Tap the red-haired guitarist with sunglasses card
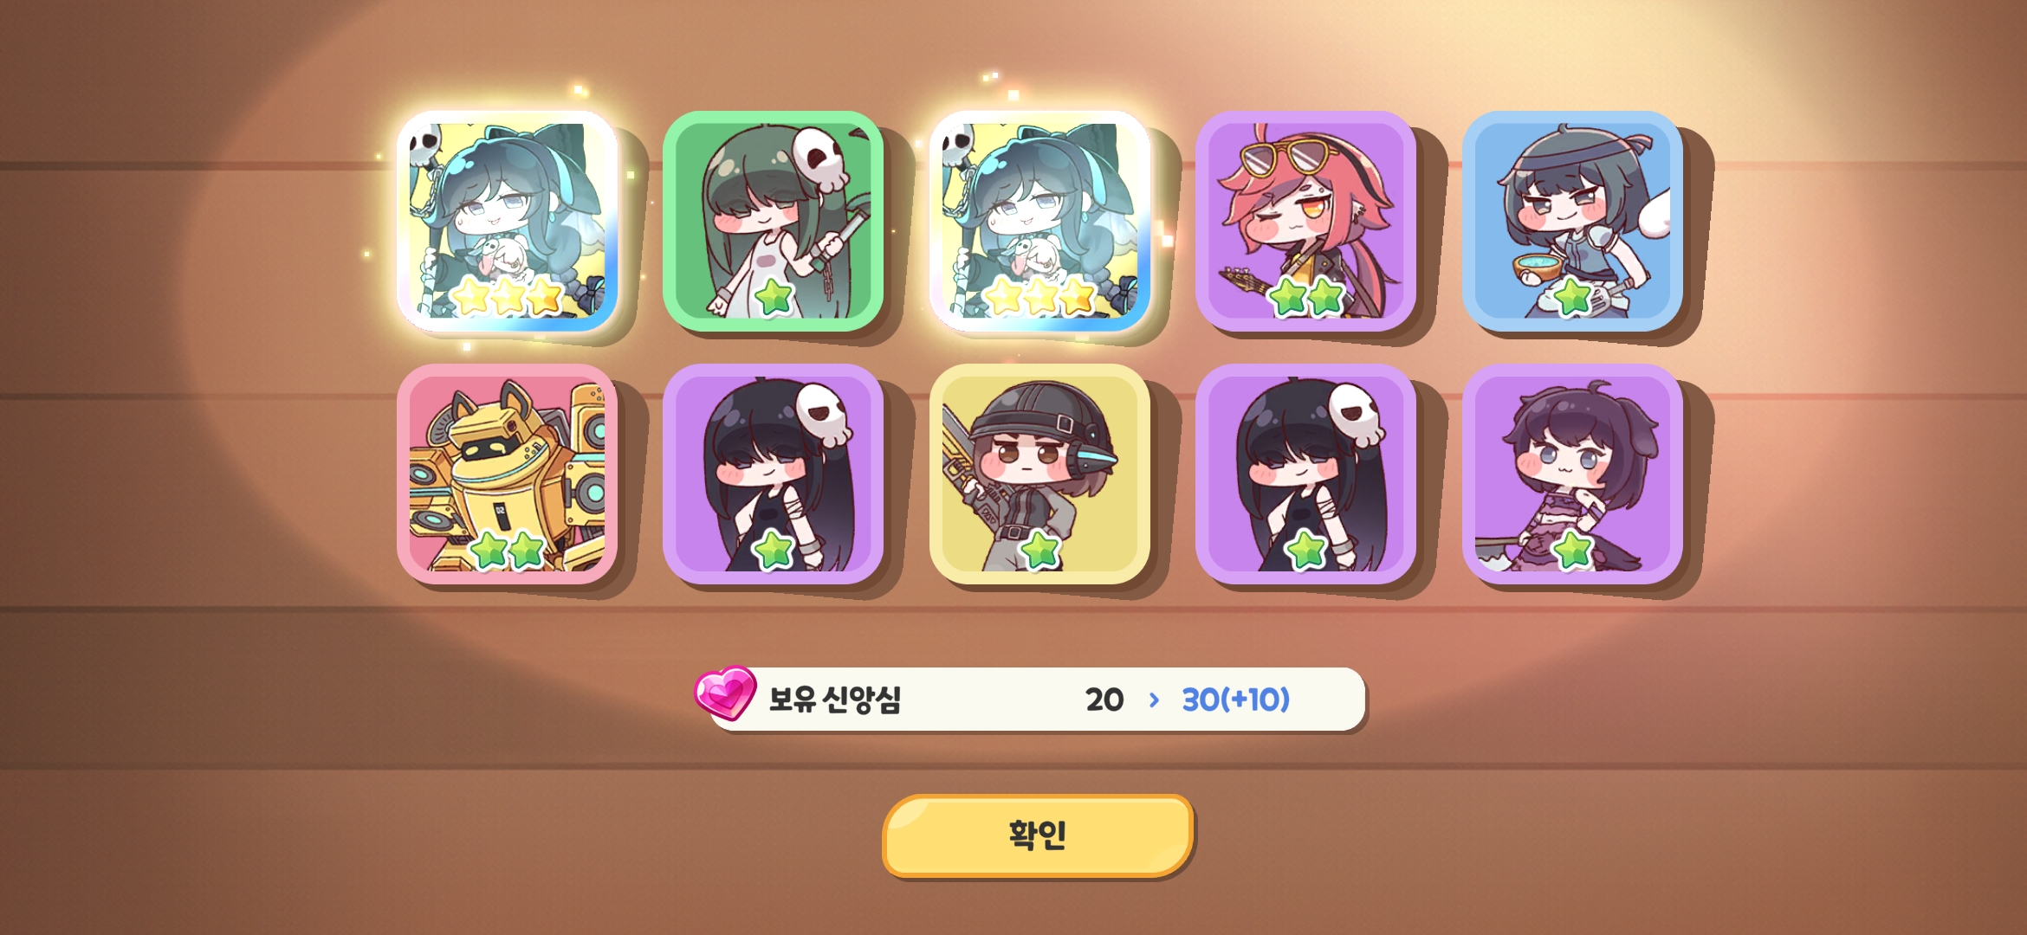This screenshot has width=2027, height=935. [1306, 221]
